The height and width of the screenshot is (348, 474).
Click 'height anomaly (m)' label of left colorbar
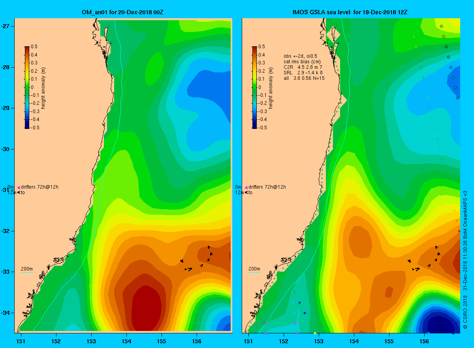pos(43,87)
